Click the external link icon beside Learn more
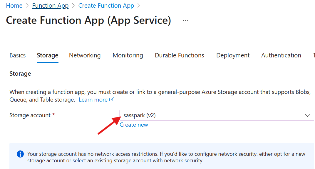 tap(112, 100)
